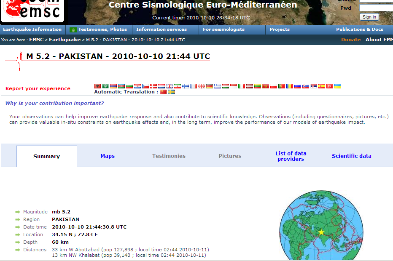Select the United Kingdom flag

point(170,86)
